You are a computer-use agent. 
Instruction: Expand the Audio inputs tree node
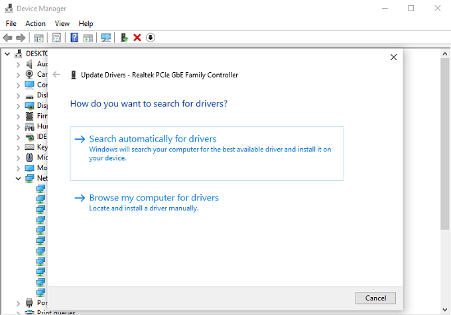point(18,64)
